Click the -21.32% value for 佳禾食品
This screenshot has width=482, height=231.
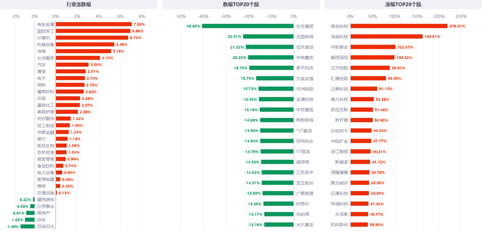click(237, 47)
